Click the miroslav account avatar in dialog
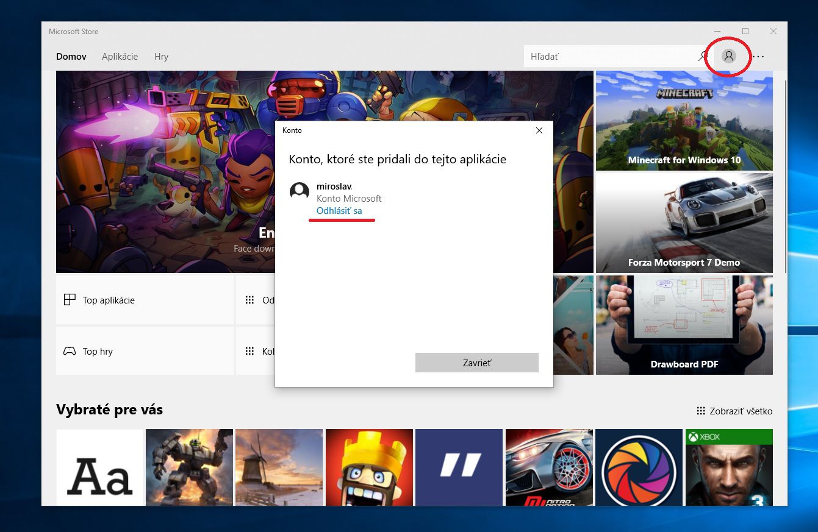This screenshot has width=818, height=532. [299, 191]
